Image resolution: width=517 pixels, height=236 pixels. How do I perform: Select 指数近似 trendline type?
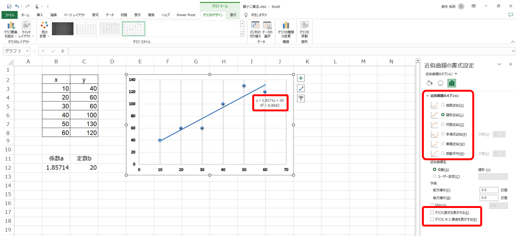(x=443, y=105)
